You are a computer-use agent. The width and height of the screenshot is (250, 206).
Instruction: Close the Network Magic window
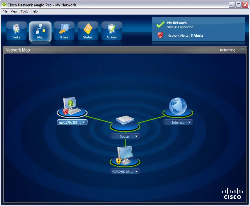245,5
